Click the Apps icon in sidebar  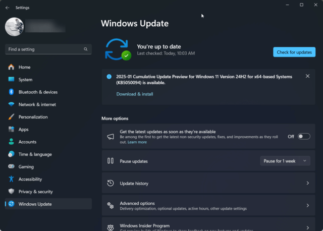[x=11, y=129]
